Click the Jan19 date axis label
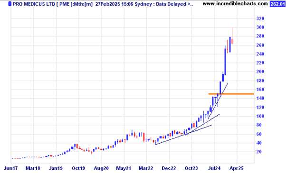This screenshot has height=173, width=286. click(x=56, y=168)
